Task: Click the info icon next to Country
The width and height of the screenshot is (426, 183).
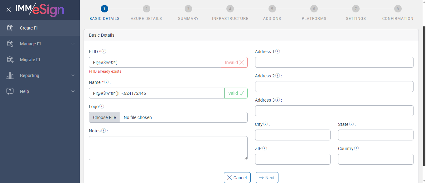Action: click(x=356, y=149)
